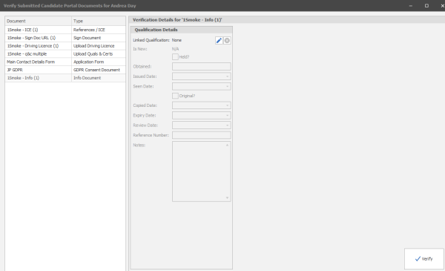445x271 pixels.
Task: Click the 'GDPR Consent Document' type cell
Action: pyautogui.click(x=99, y=70)
